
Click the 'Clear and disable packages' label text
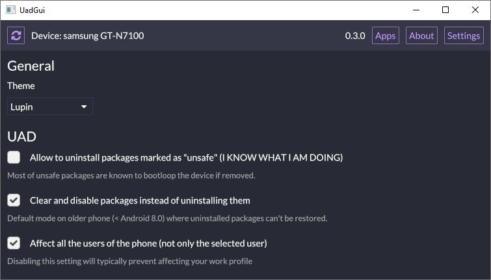tap(140, 200)
